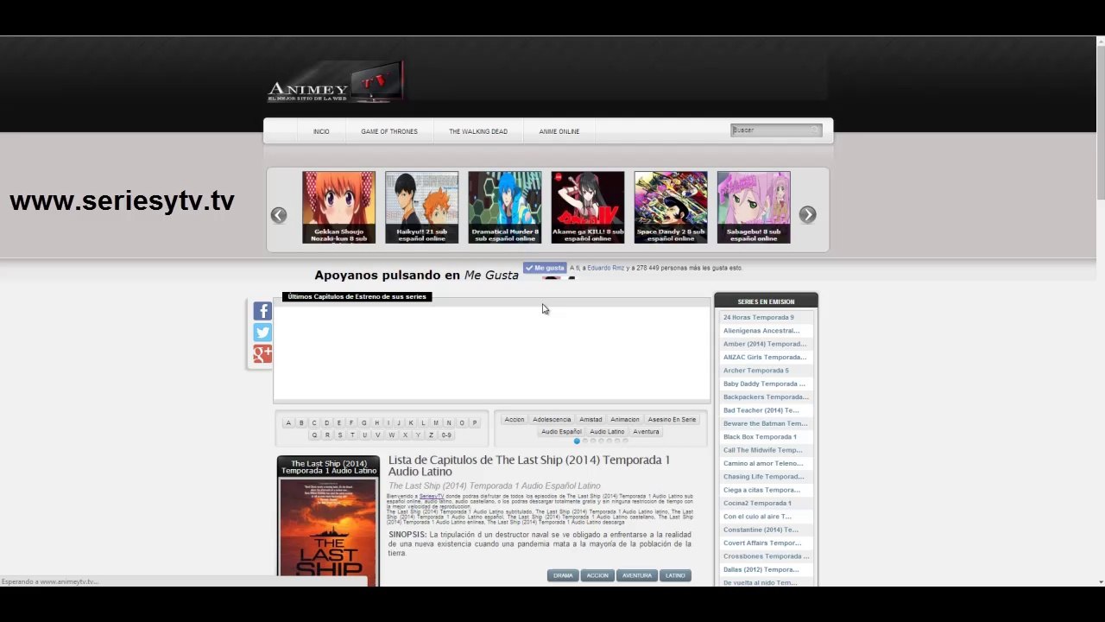Viewport: 1105px width, 622px height.
Task: Open Chasing Life series link
Action: pos(764,477)
